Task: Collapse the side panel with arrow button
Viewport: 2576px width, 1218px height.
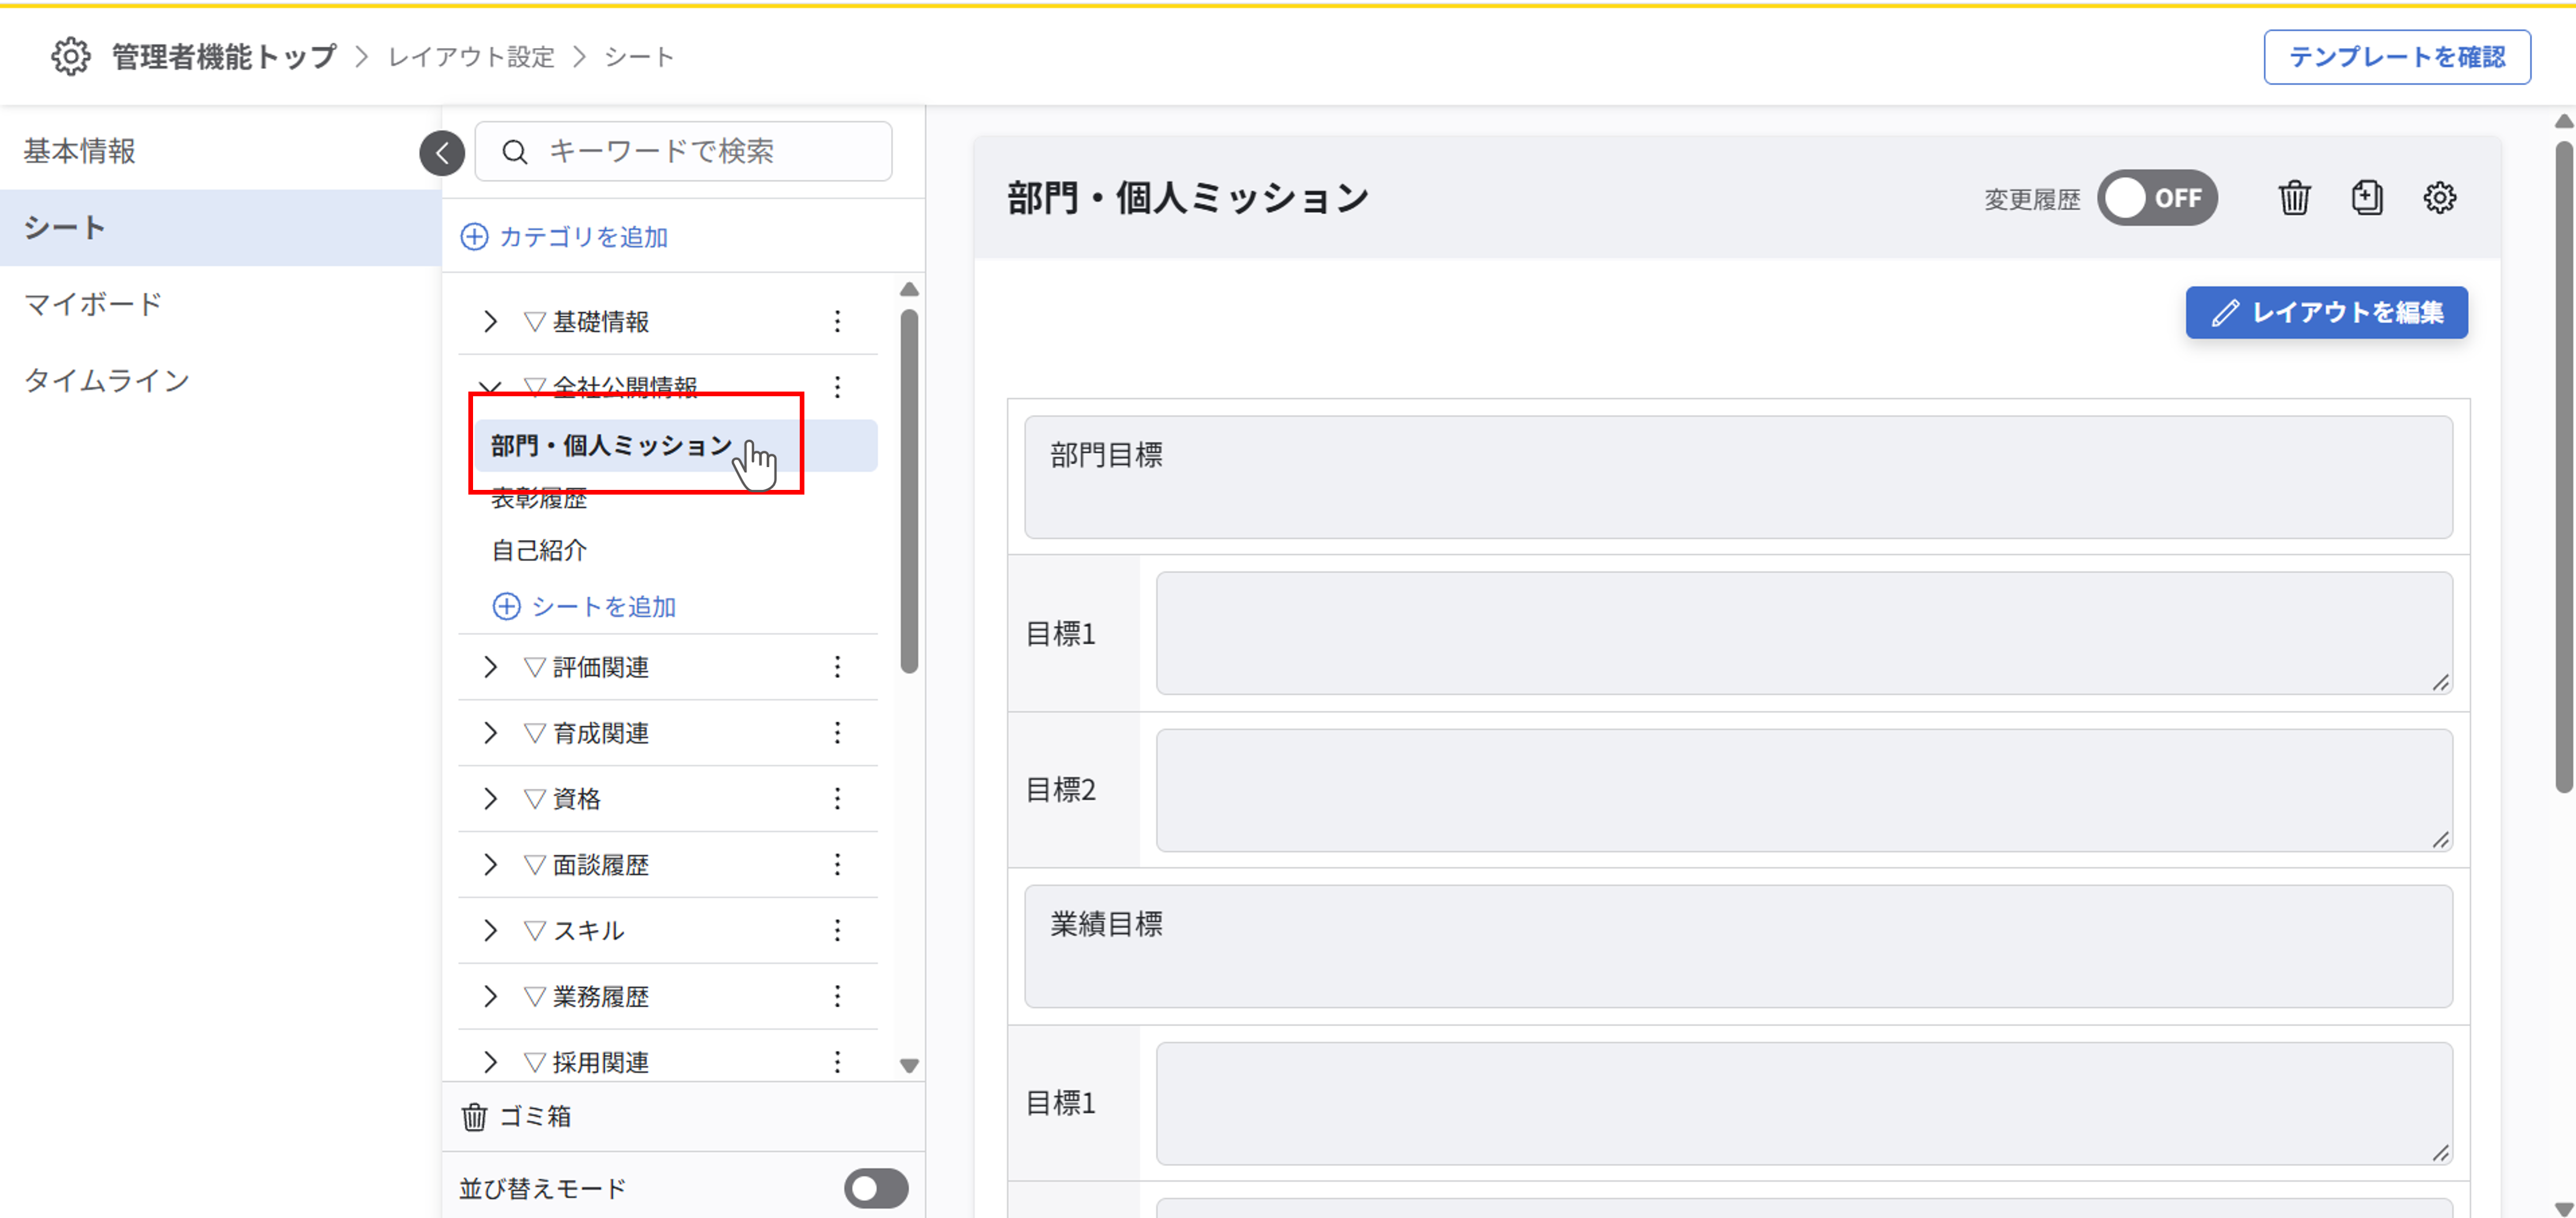Action: tap(442, 153)
